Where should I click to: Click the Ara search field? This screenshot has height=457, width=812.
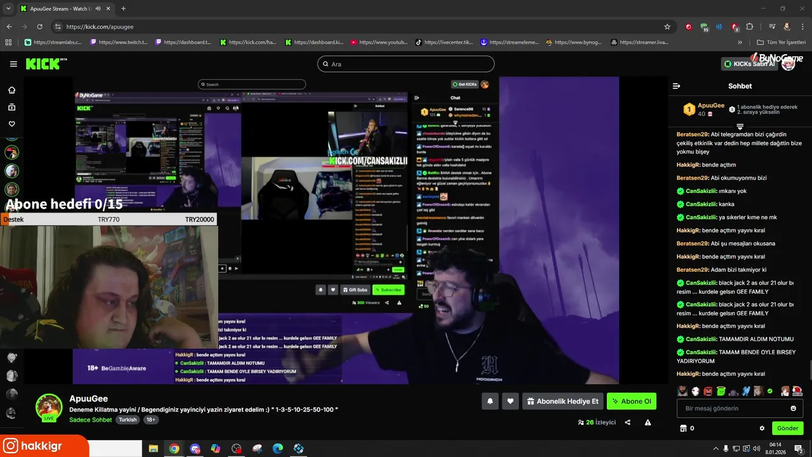click(x=406, y=64)
